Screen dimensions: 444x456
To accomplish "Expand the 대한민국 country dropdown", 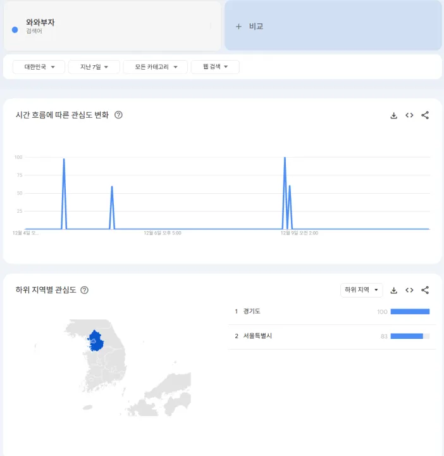I will (39, 67).
